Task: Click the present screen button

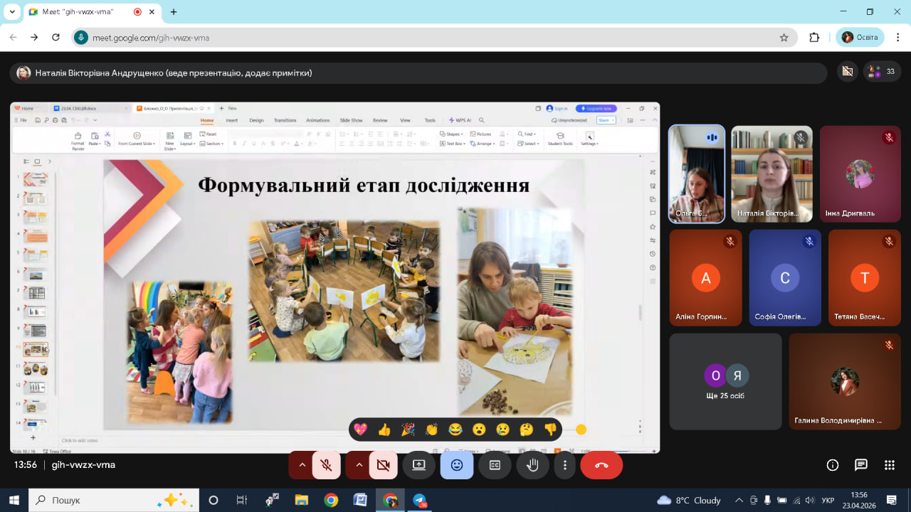Action: [x=418, y=465]
